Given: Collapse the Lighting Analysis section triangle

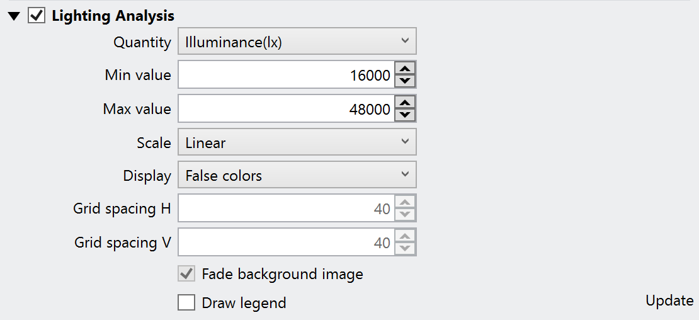Looking at the screenshot, I should point(14,16).
